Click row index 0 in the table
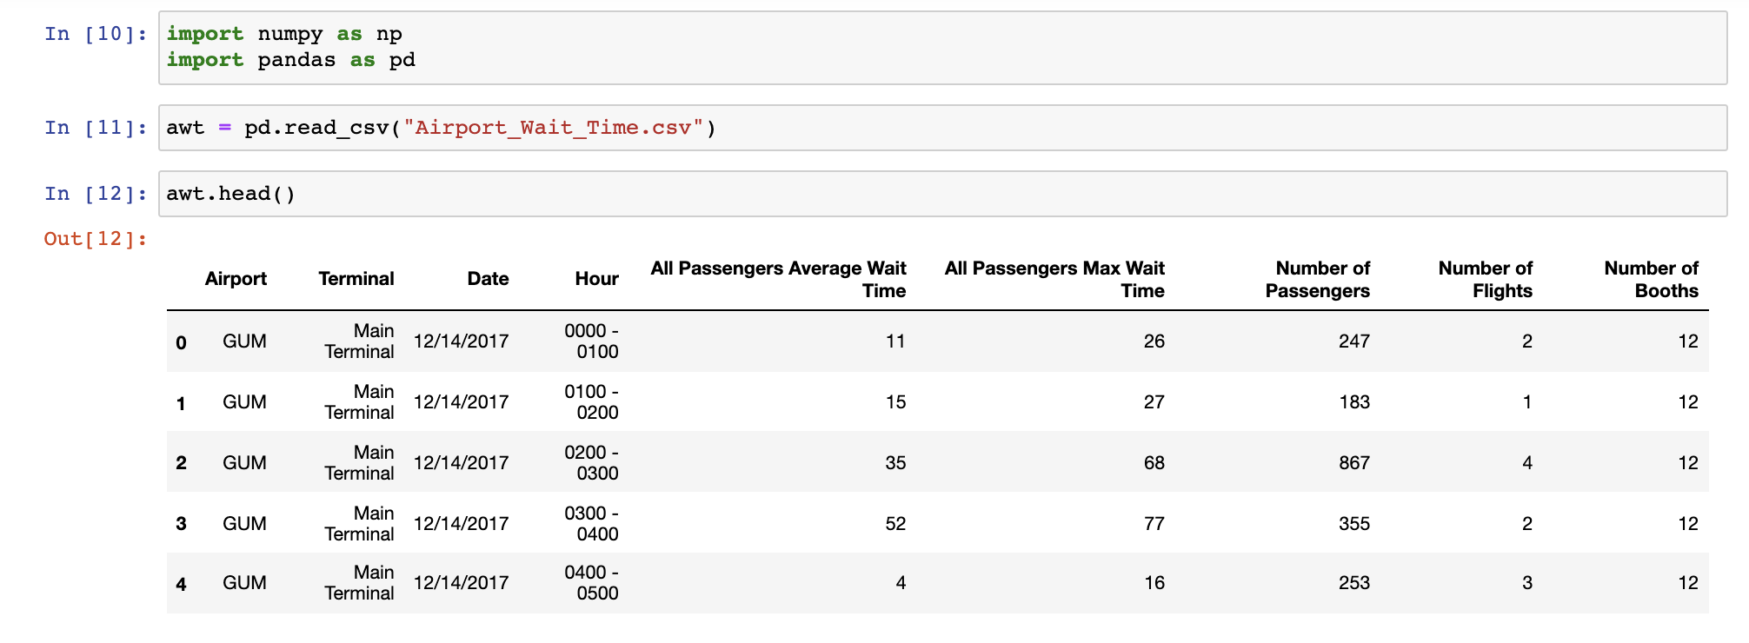The image size is (1749, 643). 181,342
